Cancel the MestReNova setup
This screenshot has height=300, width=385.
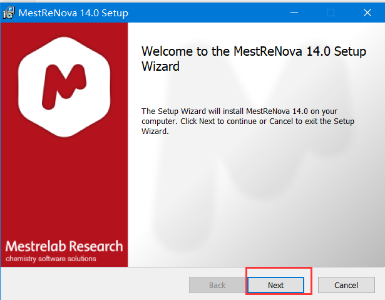tap(346, 285)
